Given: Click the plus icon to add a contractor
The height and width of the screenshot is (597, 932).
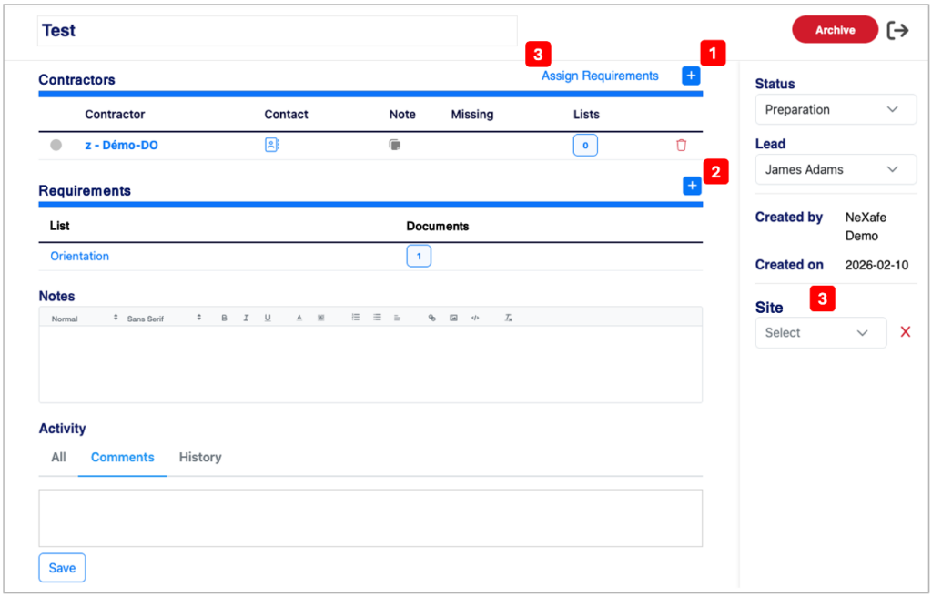Looking at the screenshot, I should click(x=691, y=76).
